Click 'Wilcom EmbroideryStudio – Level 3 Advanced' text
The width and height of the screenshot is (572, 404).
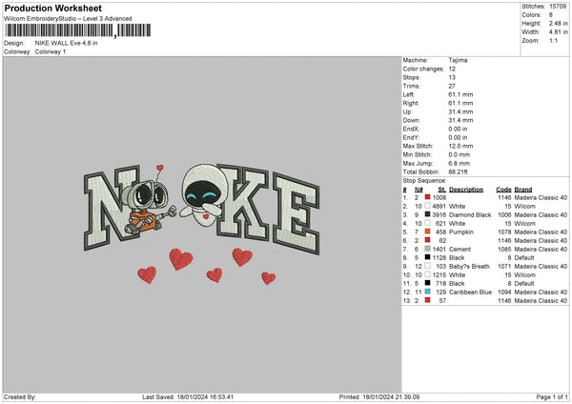pos(68,19)
